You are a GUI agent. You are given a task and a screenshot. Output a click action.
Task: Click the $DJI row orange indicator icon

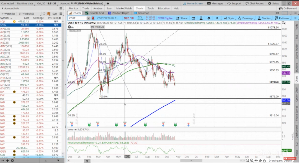[14, 22]
